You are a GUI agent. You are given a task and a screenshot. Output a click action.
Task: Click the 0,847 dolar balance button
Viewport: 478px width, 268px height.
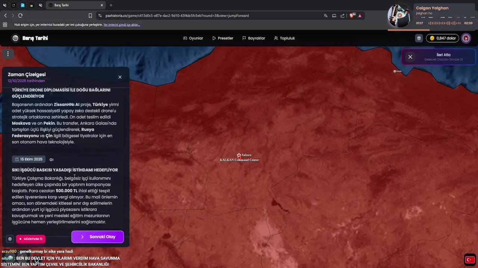point(443,38)
